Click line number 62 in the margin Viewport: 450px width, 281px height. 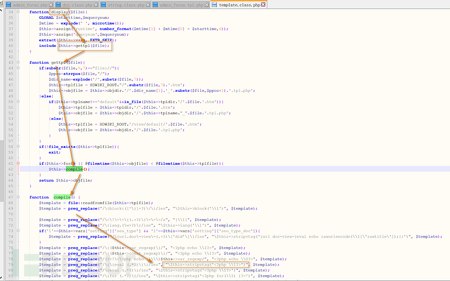10,169
